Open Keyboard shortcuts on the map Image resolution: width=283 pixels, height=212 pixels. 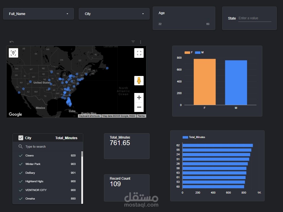89,116
